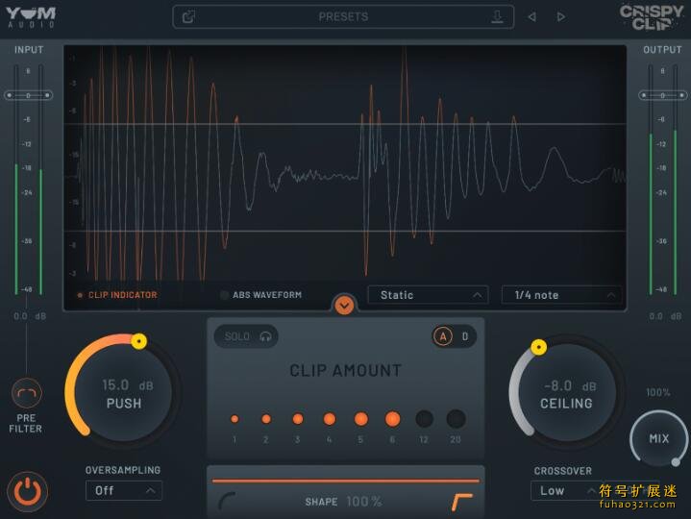Select the D state
The width and height of the screenshot is (691, 519).
[x=465, y=336]
